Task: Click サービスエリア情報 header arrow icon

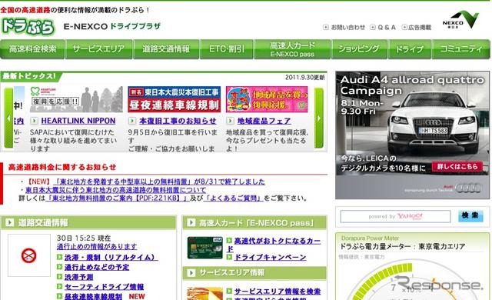Action: pyautogui.click(x=191, y=273)
